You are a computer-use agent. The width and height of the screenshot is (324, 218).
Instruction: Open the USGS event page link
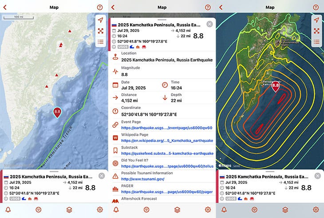166,128
